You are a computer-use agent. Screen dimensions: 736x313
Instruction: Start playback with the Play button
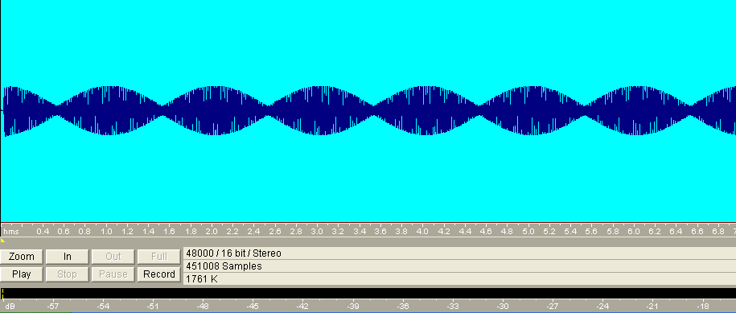pyautogui.click(x=22, y=274)
